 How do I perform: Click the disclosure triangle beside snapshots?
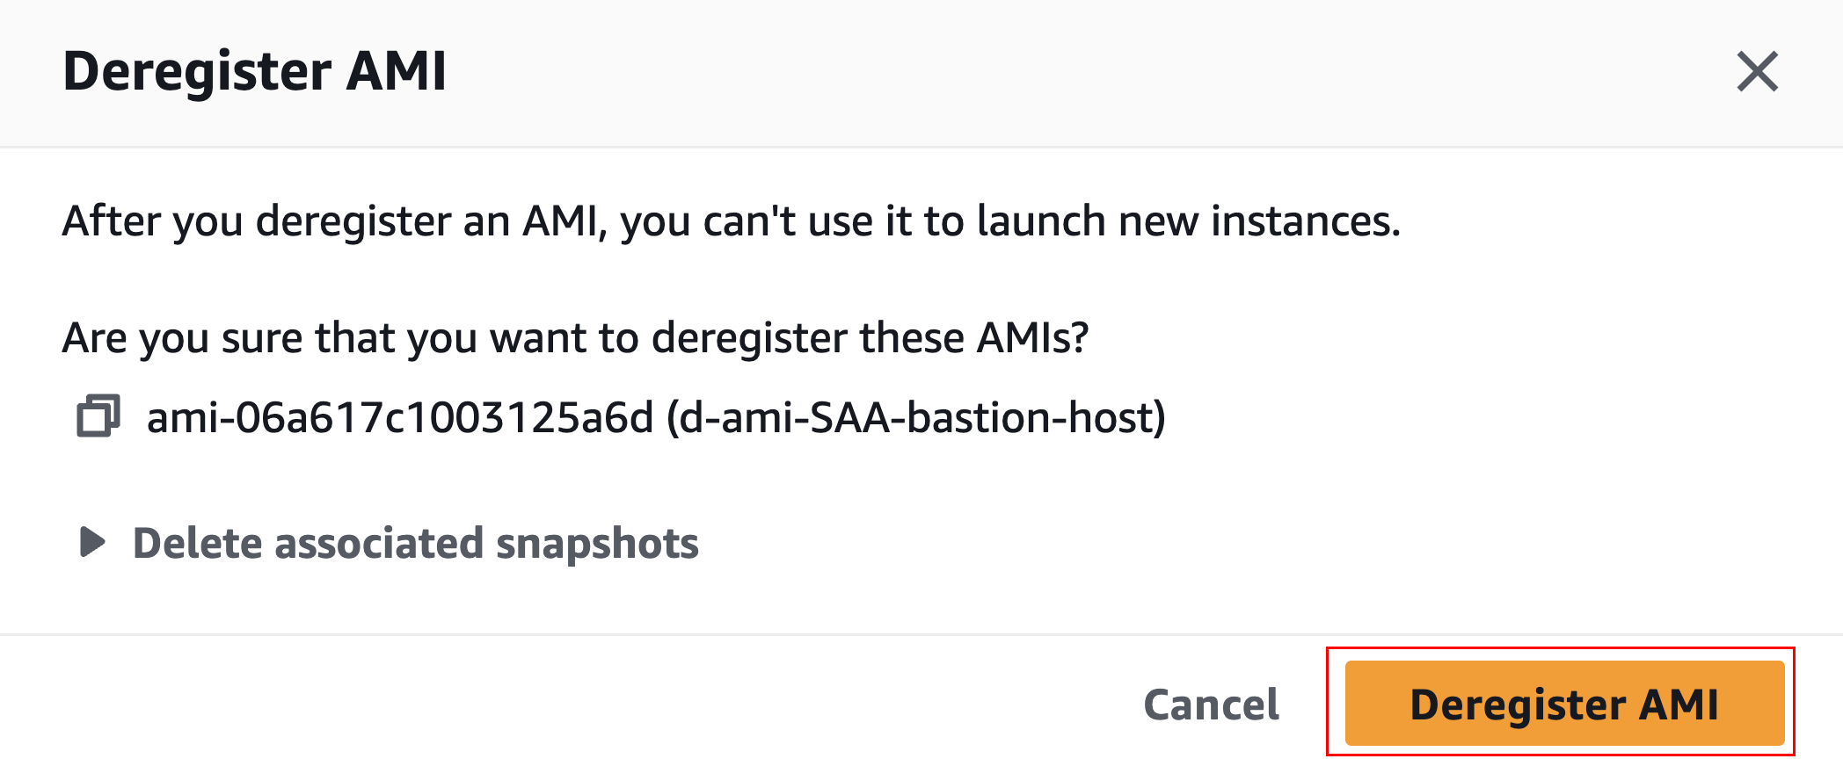[92, 542]
